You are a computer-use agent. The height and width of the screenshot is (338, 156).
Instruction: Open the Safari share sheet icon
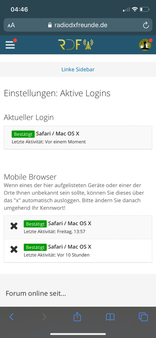coord(77,316)
